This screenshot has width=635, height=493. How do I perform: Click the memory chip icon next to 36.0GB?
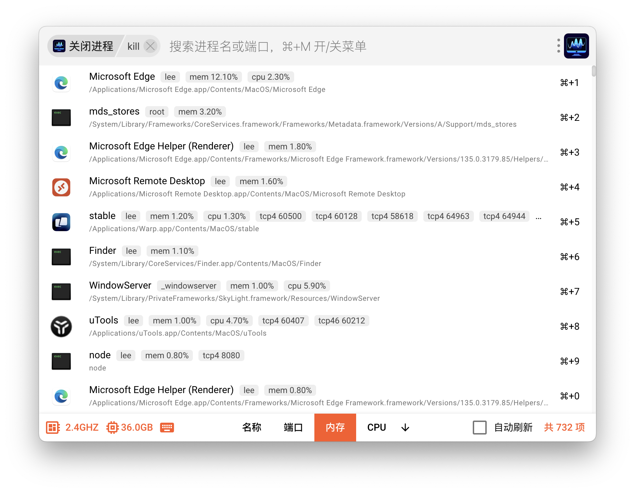pyautogui.click(x=112, y=427)
